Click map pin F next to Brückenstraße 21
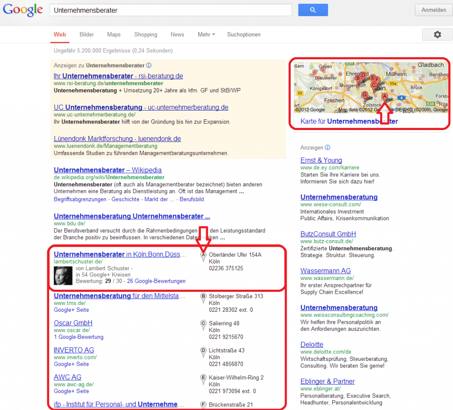Viewport: 453px width, 410px height. [203, 405]
